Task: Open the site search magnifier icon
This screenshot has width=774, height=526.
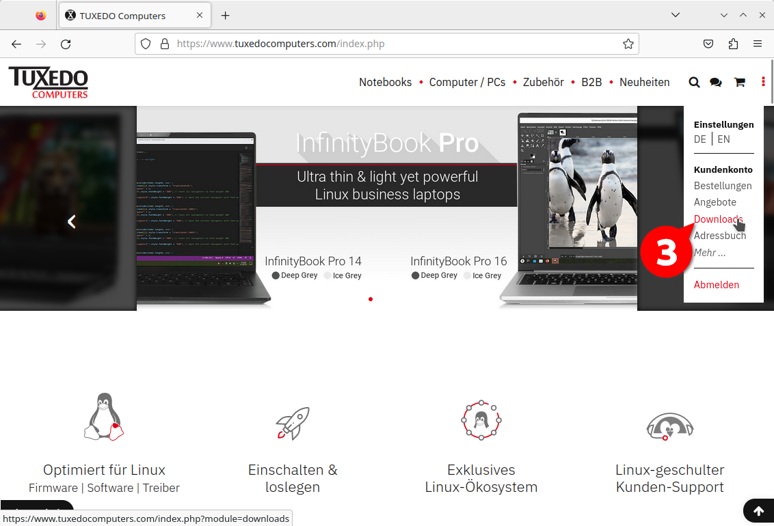Action: click(x=694, y=83)
